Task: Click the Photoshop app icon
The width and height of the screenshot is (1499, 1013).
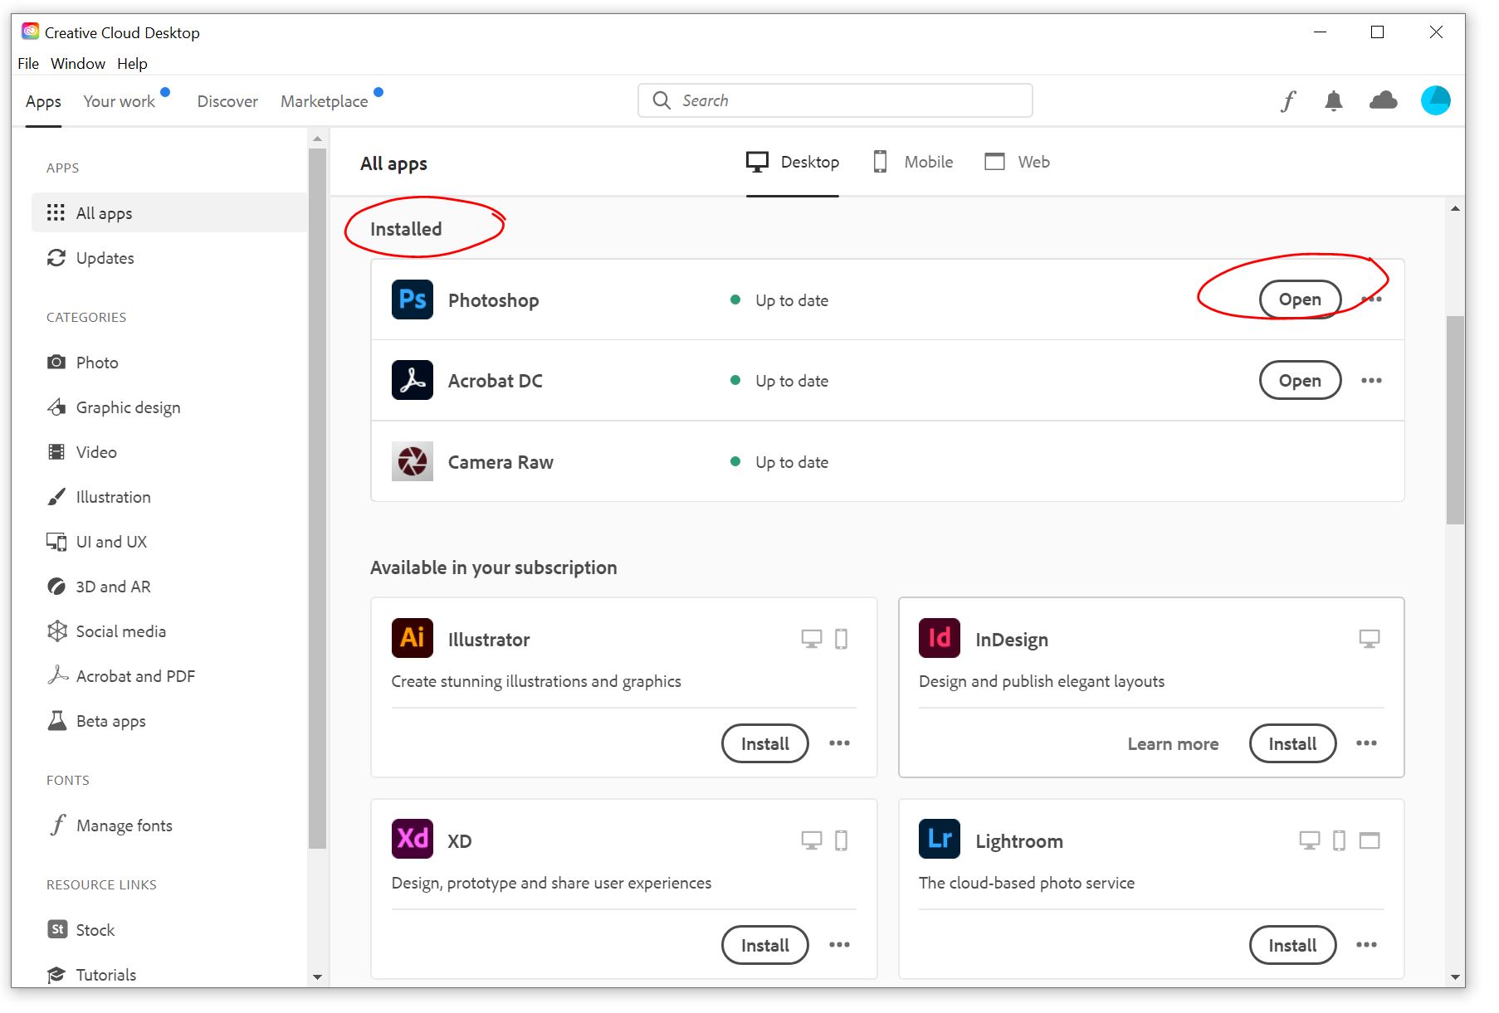Action: click(x=412, y=300)
